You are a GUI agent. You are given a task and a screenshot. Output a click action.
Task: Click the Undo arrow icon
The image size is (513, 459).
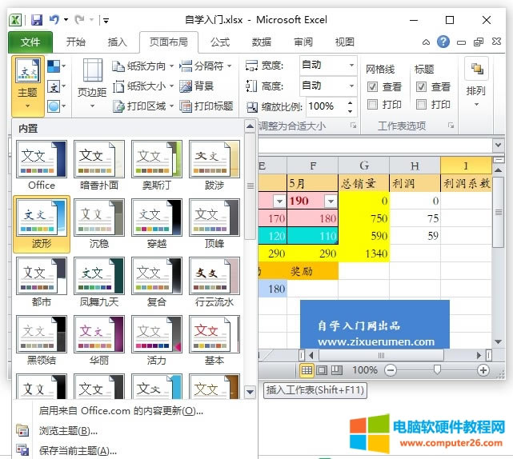point(54,18)
